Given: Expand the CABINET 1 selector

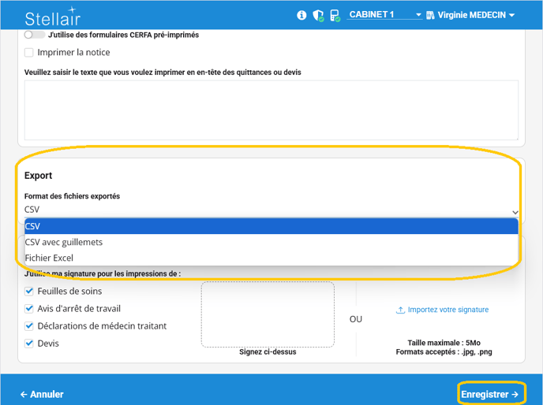Looking at the screenshot, I should pyautogui.click(x=385, y=15).
